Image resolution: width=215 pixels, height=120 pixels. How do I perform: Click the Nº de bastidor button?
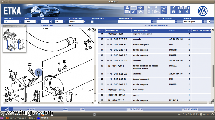135,109
